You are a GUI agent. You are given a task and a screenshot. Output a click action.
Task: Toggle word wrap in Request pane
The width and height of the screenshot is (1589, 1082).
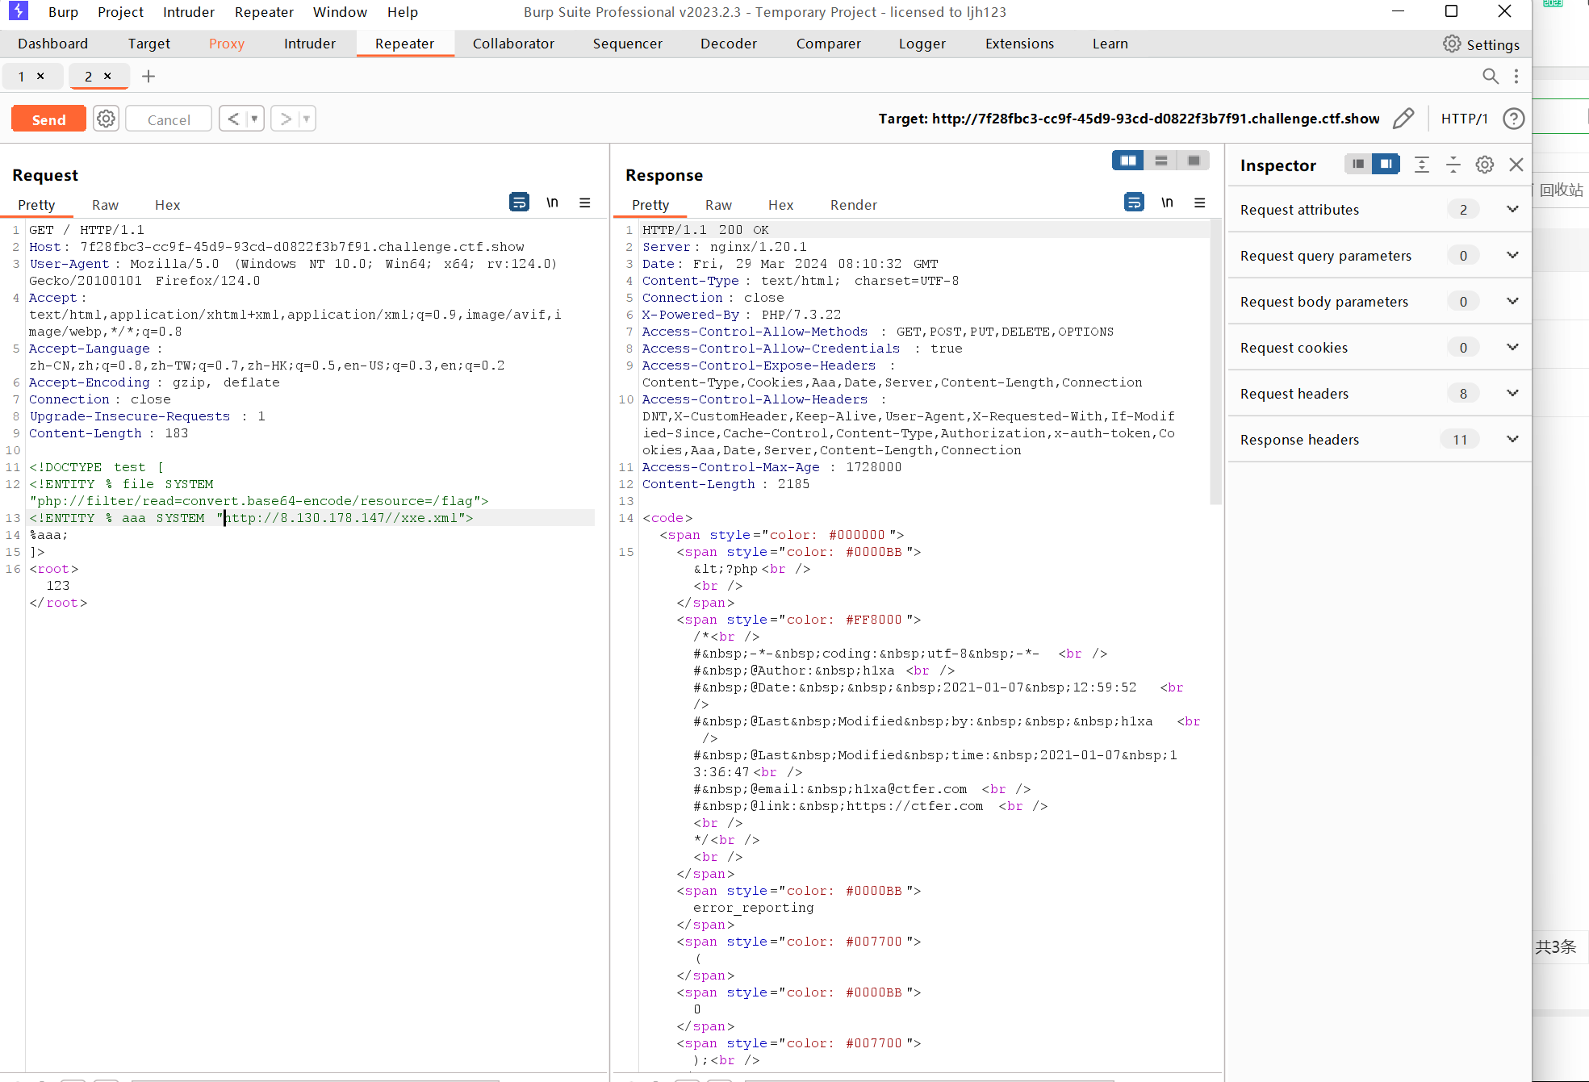519,202
